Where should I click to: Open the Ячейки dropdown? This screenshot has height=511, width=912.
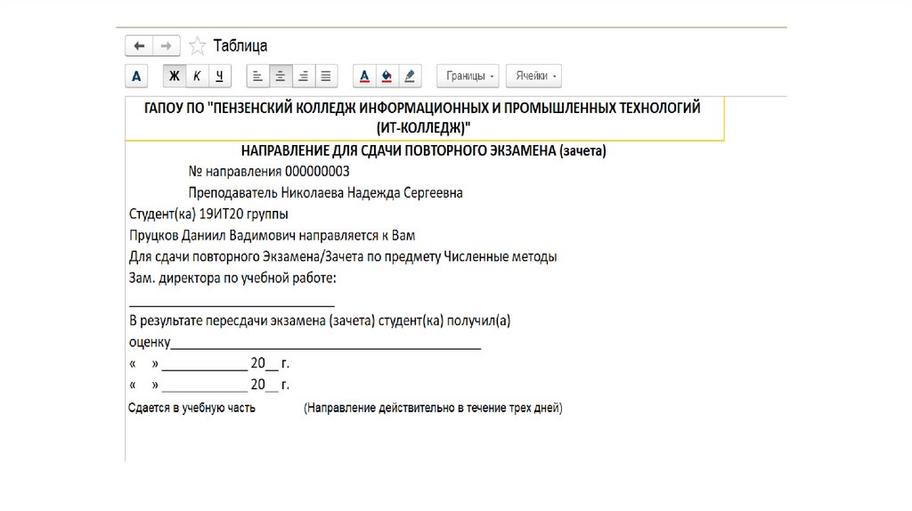(x=534, y=77)
